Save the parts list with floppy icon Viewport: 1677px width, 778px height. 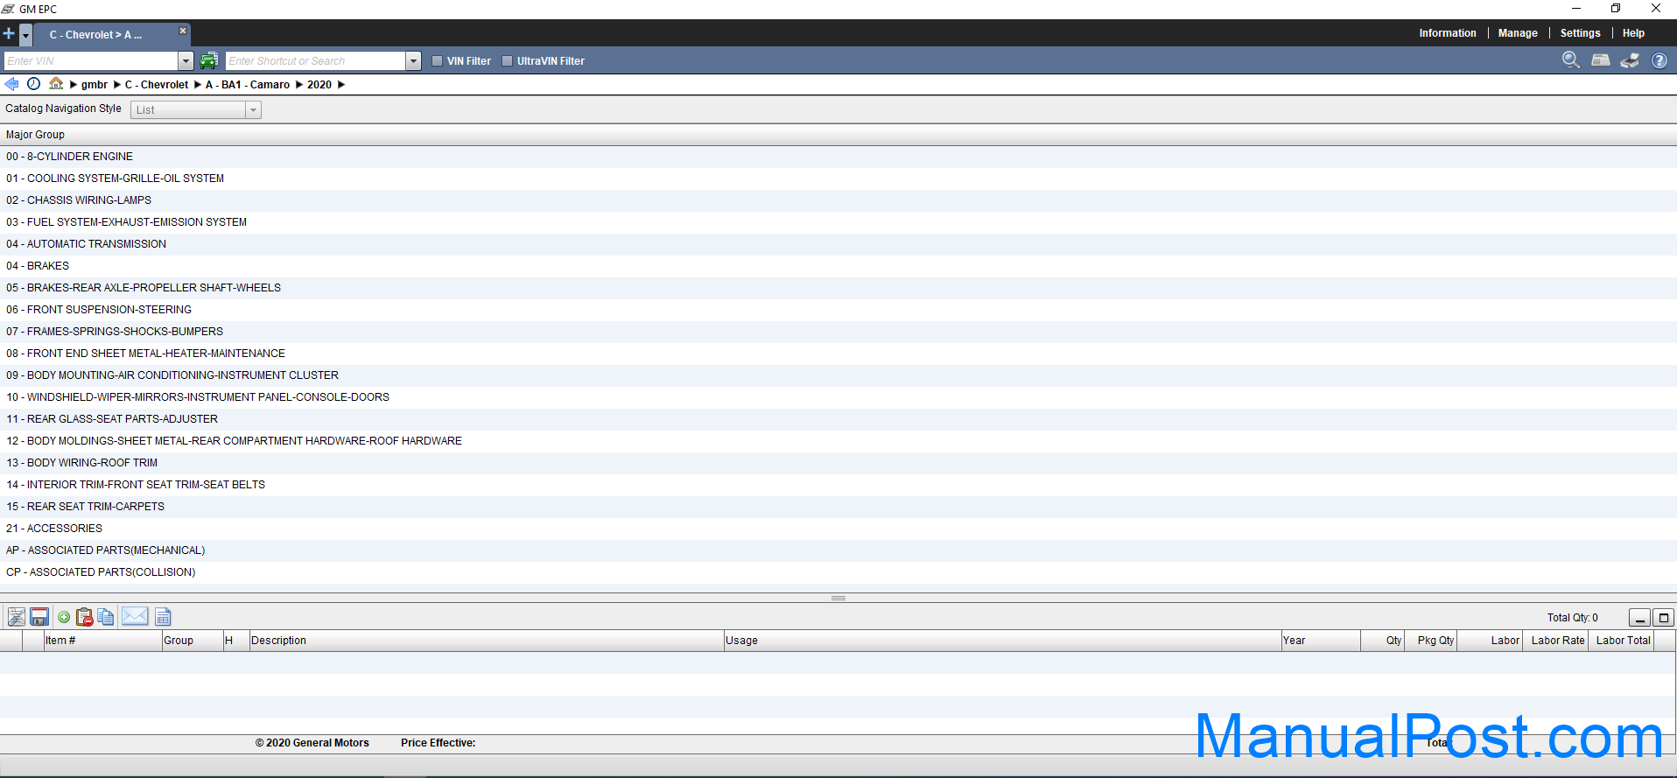click(x=39, y=617)
